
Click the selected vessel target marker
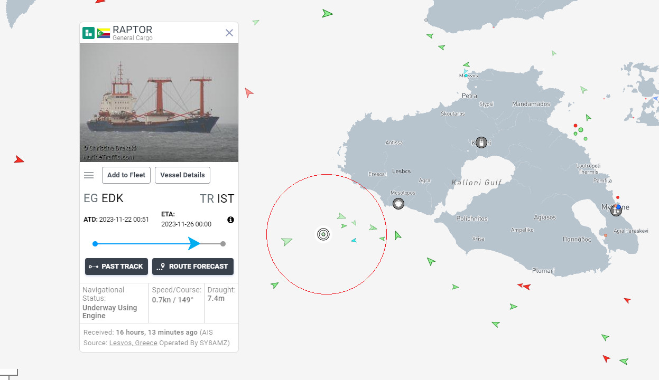click(x=323, y=234)
